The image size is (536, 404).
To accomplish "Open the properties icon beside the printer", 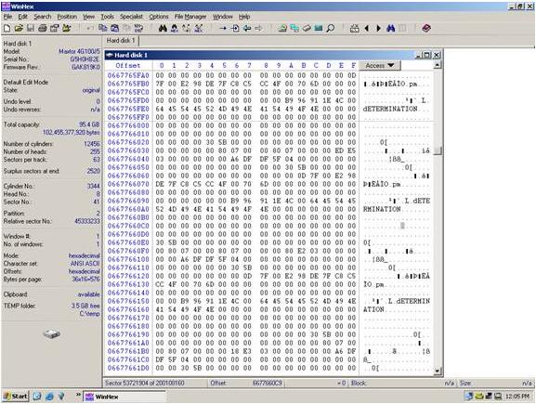I will [x=55, y=29].
